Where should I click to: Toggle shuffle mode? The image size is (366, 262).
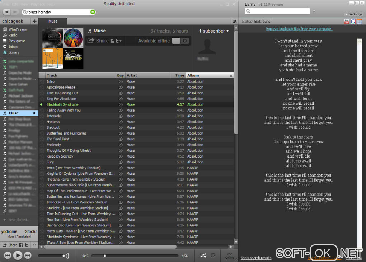point(203,256)
